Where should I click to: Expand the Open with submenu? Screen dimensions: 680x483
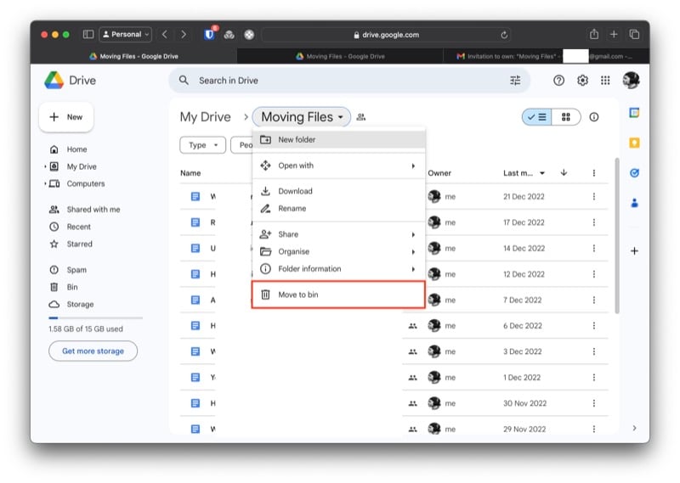(338, 166)
